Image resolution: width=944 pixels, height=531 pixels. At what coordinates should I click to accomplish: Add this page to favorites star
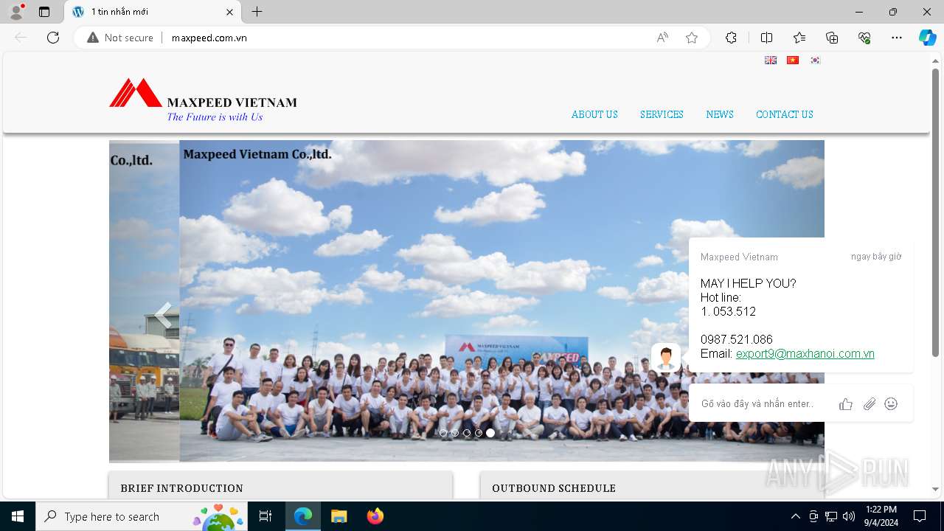pyautogui.click(x=692, y=38)
